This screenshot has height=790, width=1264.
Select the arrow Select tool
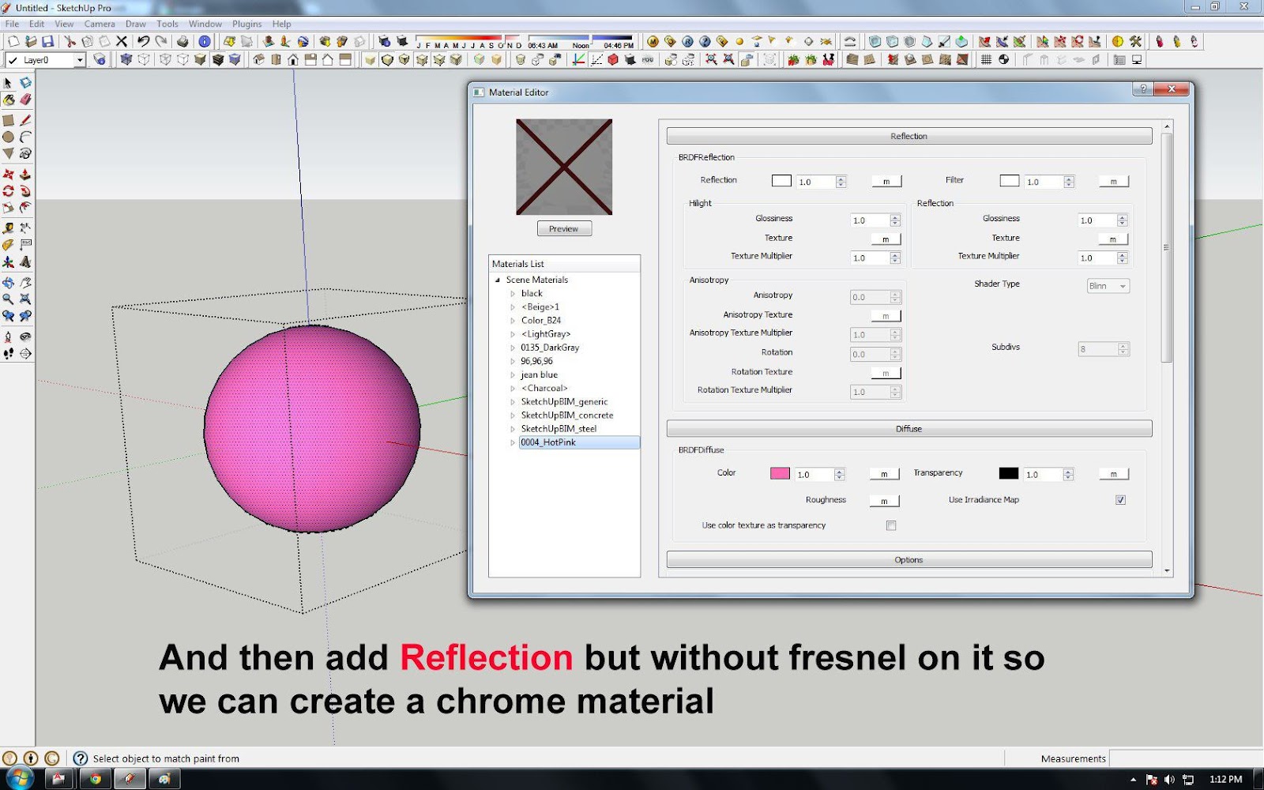[8, 83]
